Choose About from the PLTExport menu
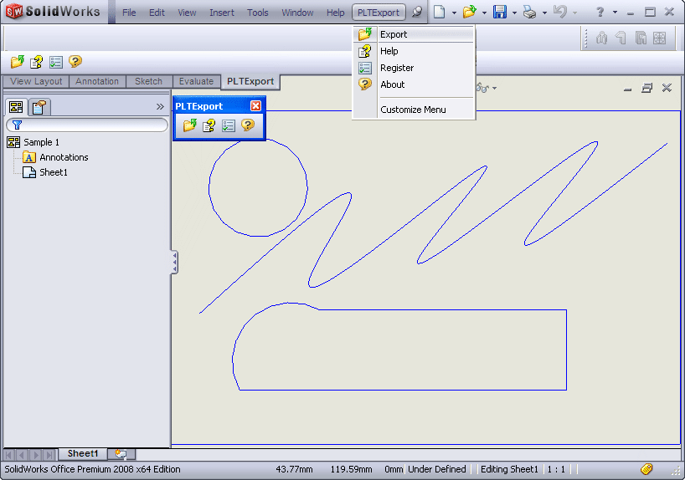Screen dimensions: 685x480 pyautogui.click(x=414, y=84)
